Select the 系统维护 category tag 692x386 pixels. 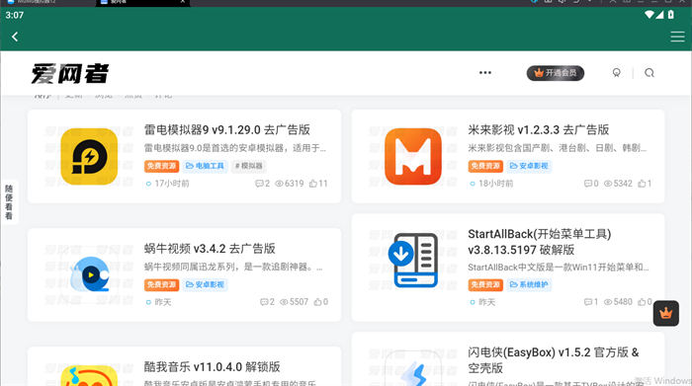[529, 284]
